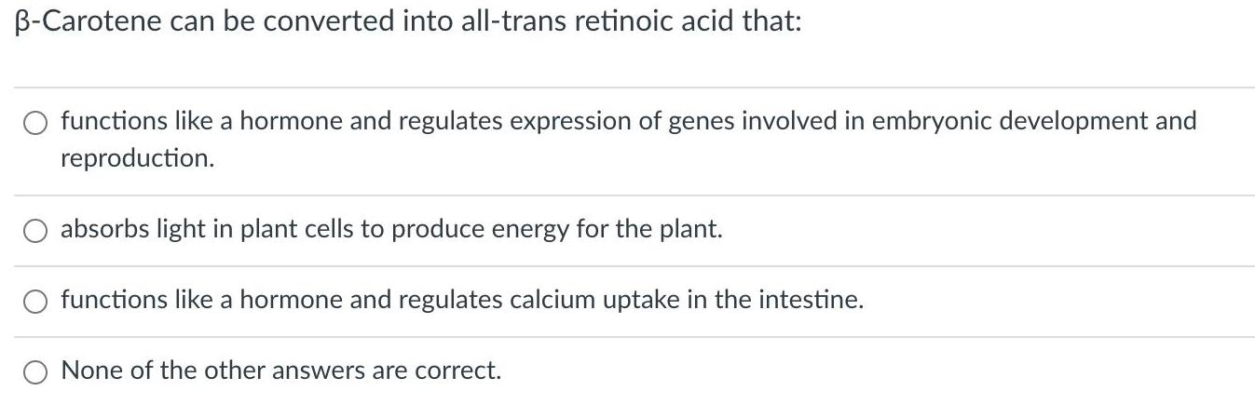Click the β-Carotene question prompt text
Viewport: 1255px width, 418px height.
tap(408, 22)
